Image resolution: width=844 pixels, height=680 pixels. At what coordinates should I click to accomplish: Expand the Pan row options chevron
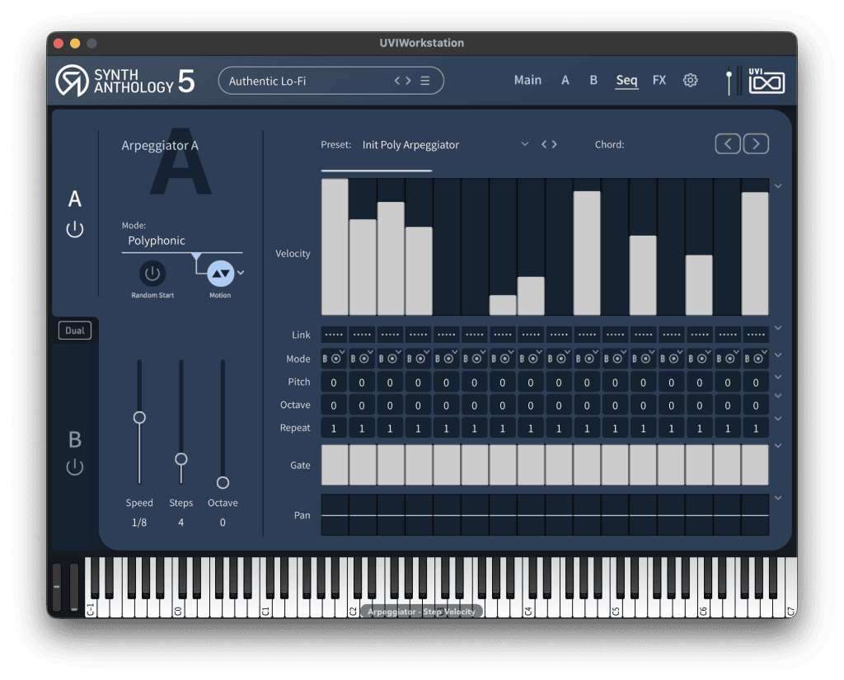778,498
